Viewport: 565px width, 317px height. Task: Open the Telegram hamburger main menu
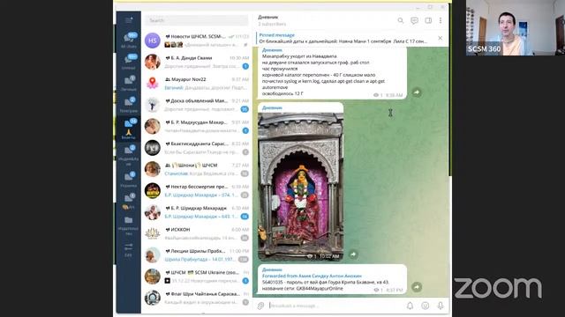click(x=129, y=20)
